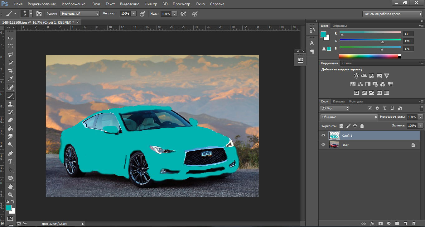This screenshot has width=425, height=227.
Task: Switch to the Образцы tab
Action: 340,26
